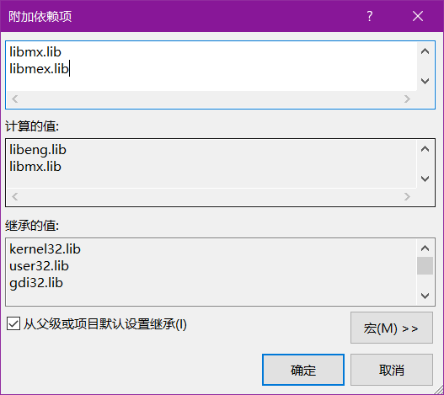The image size is (444, 395).
Task: Click left arrow of 计算的值 horizontal scrollbar
Action: point(14,196)
